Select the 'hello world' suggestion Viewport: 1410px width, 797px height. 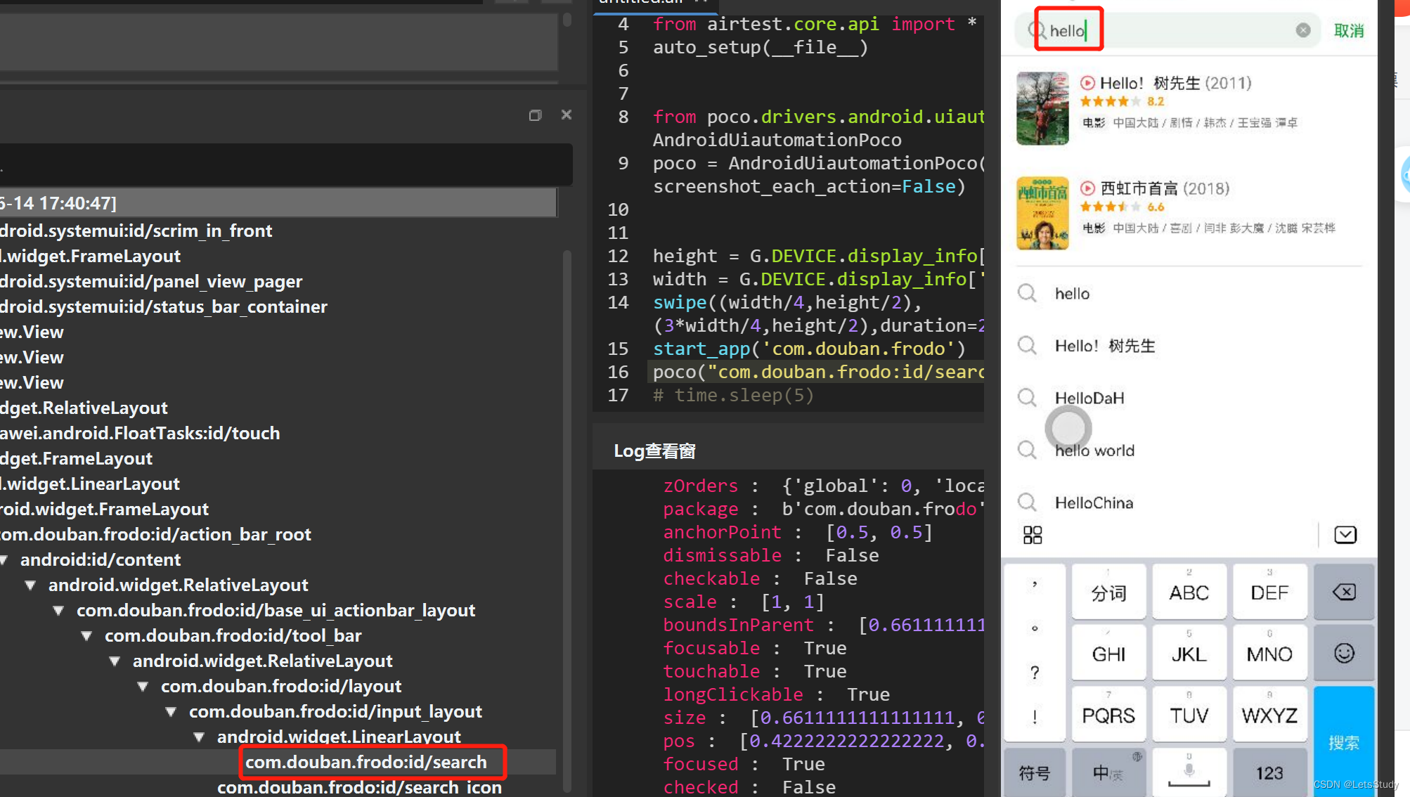click(x=1094, y=451)
